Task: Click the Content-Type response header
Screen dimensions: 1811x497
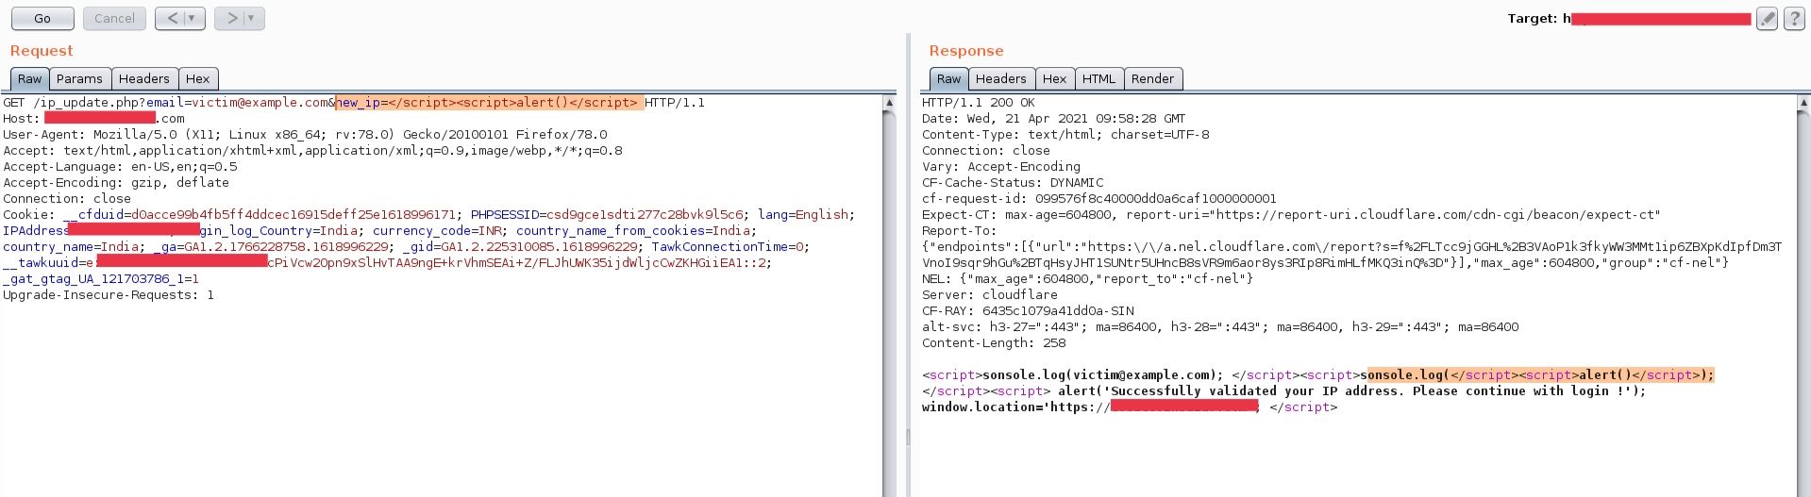Action: click(1065, 135)
